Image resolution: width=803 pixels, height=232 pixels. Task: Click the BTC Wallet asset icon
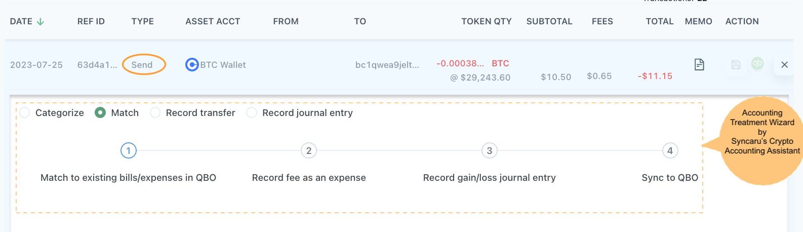[192, 65]
